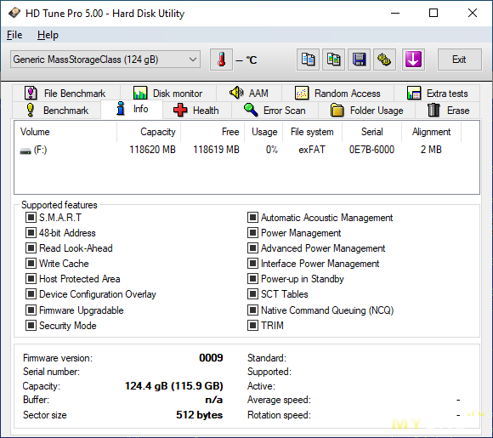Click the purple down arrow icon
Viewport: 493px width, 438px height.
click(413, 60)
